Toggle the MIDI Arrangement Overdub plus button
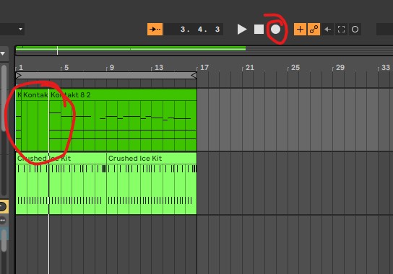 (300, 30)
